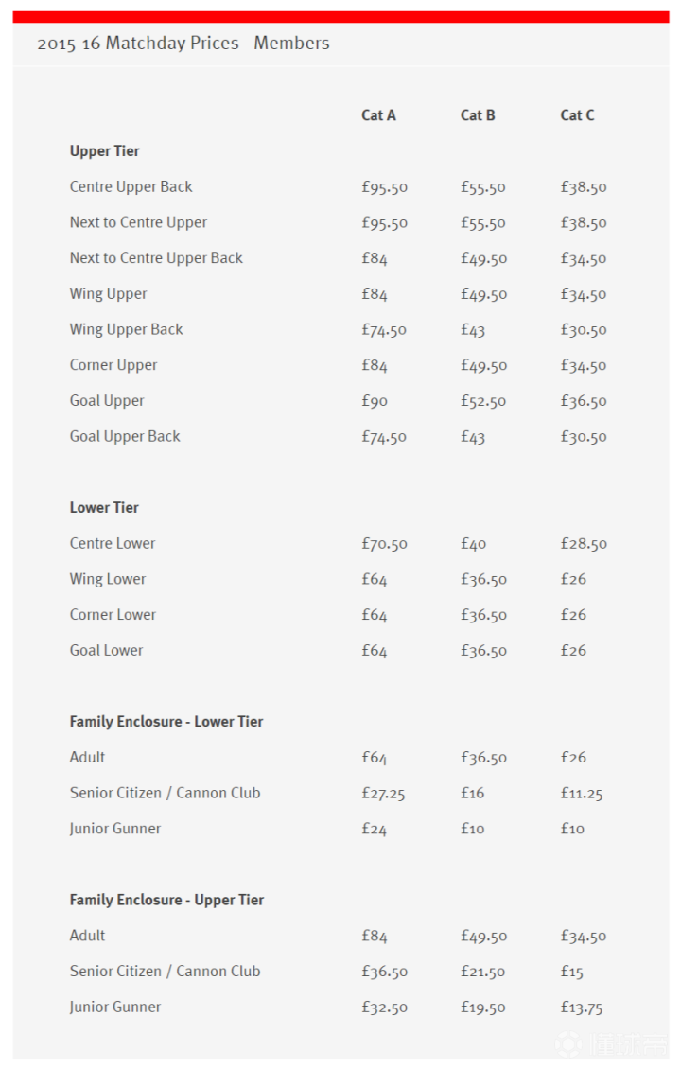The width and height of the screenshot is (681, 1069).
Task: Select the Centre Upper Back row label
Action: 131,187
